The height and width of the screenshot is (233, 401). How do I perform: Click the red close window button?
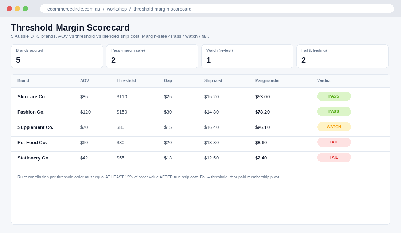click(x=9, y=9)
